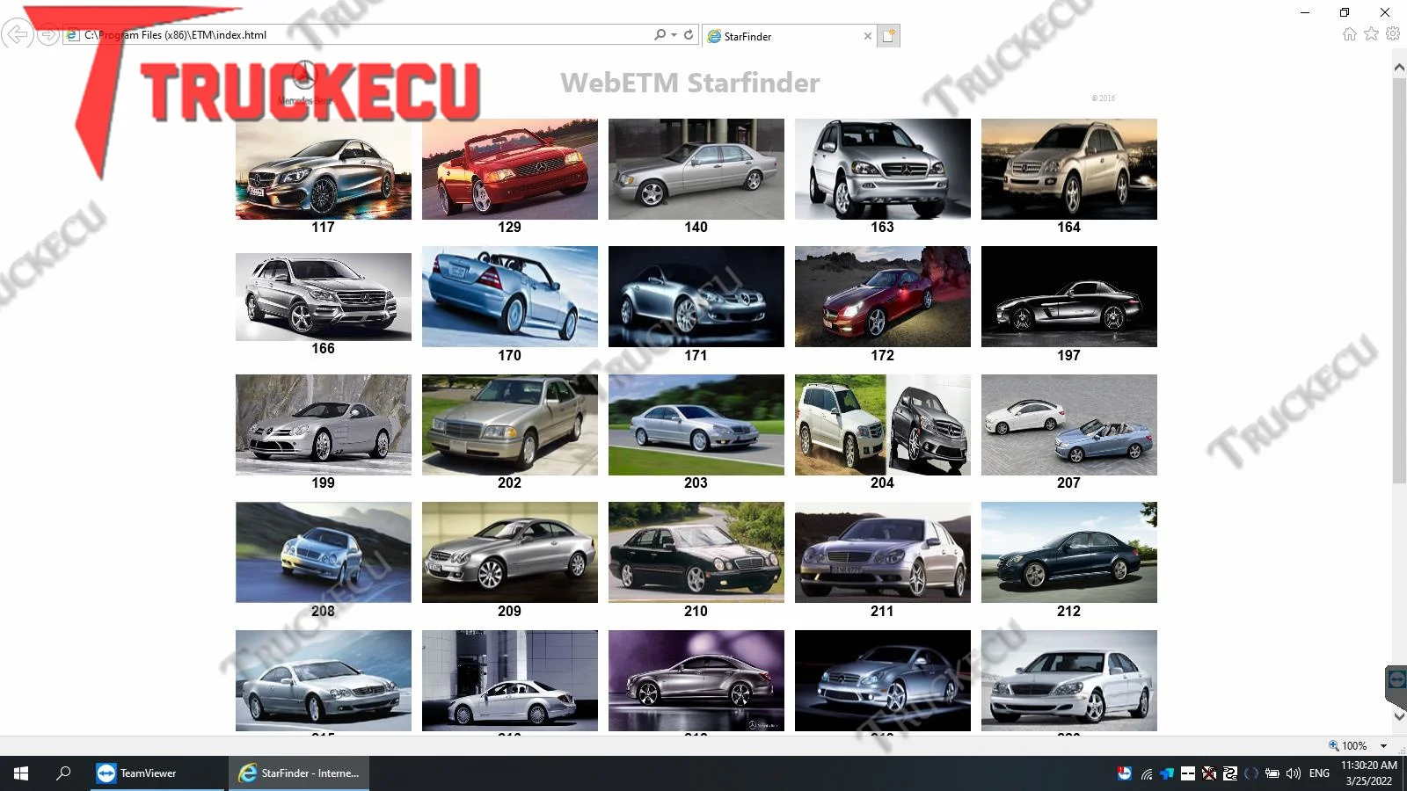Open the model 170 roadster thumbnail

(x=510, y=297)
